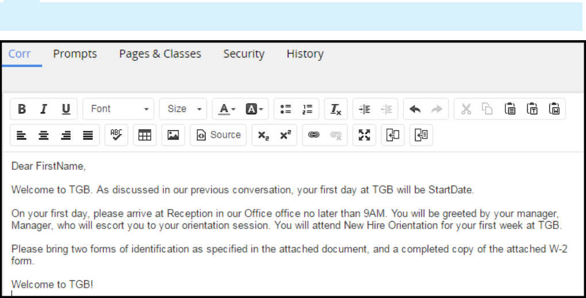Click the undo arrow
The width and height of the screenshot is (586, 298).
tap(414, 109)
